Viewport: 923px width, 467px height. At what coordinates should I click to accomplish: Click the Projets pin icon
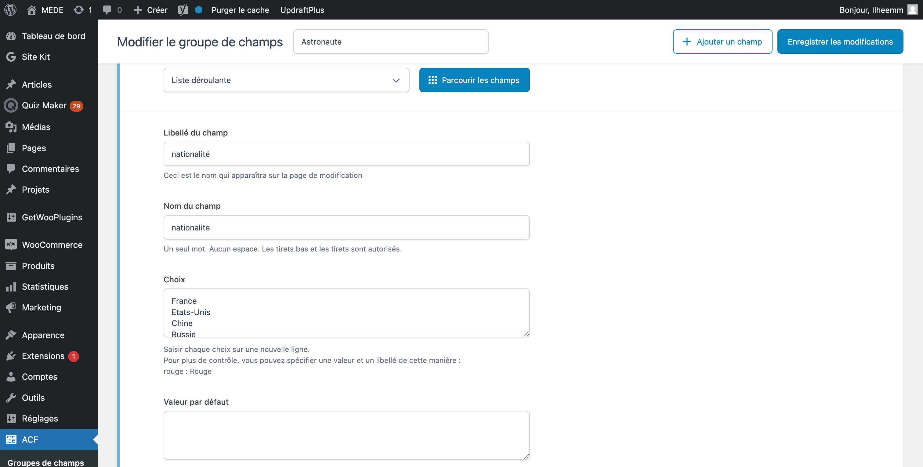[11, 189]
